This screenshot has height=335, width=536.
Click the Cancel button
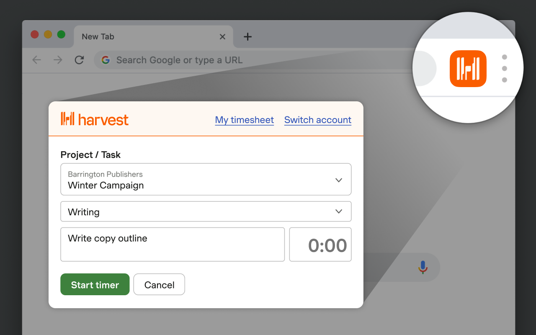pyautogui.click(x=159, y=285)
